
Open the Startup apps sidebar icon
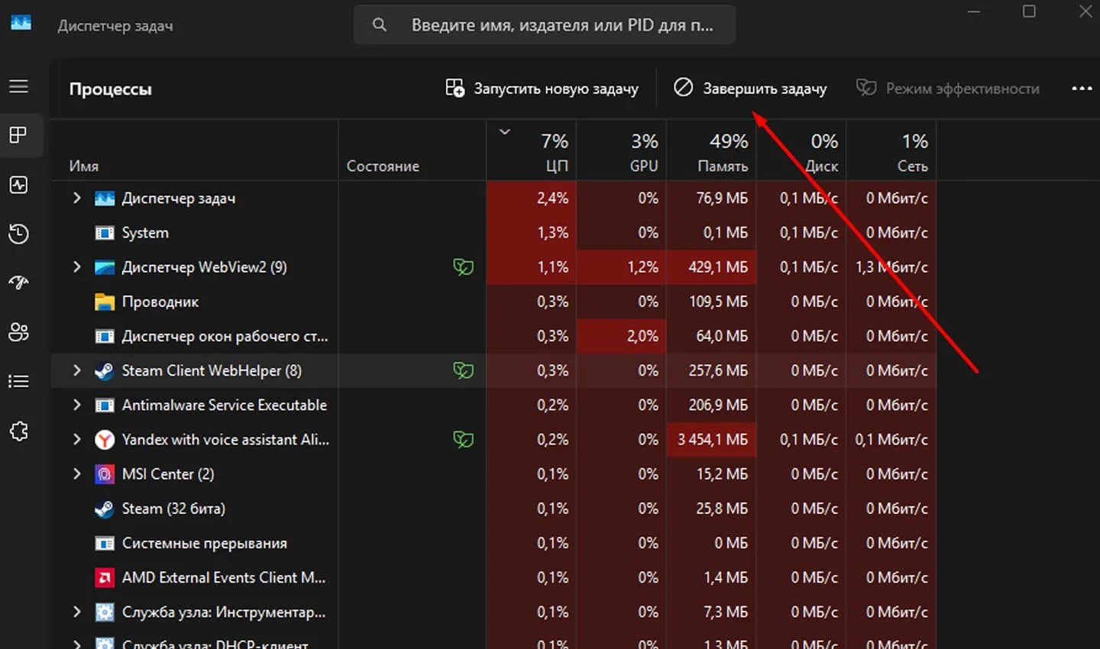18,283
